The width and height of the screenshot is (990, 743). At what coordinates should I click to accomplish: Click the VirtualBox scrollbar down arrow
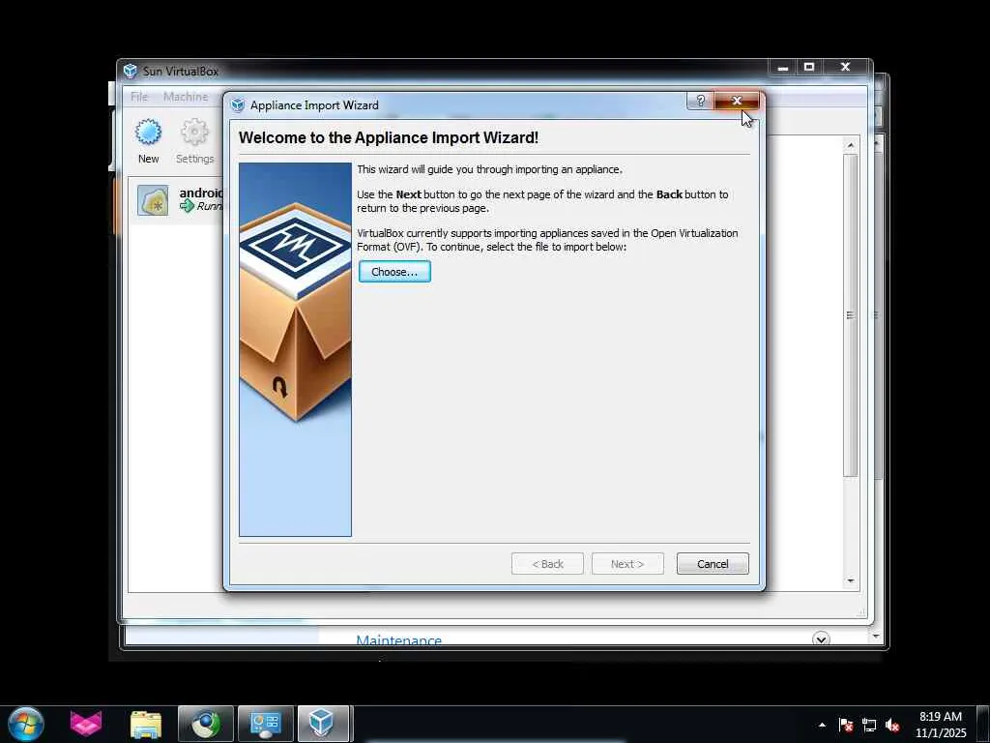[x=851, y=580]
